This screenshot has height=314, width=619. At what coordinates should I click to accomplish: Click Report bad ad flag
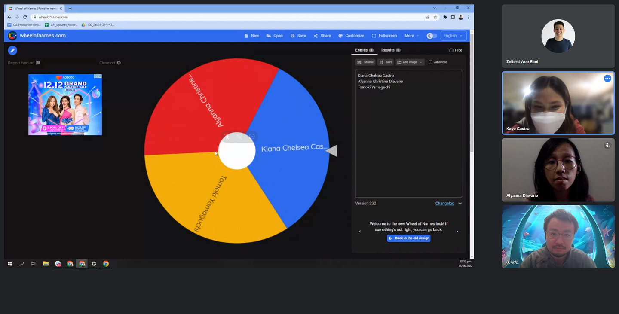coord(24,63)
